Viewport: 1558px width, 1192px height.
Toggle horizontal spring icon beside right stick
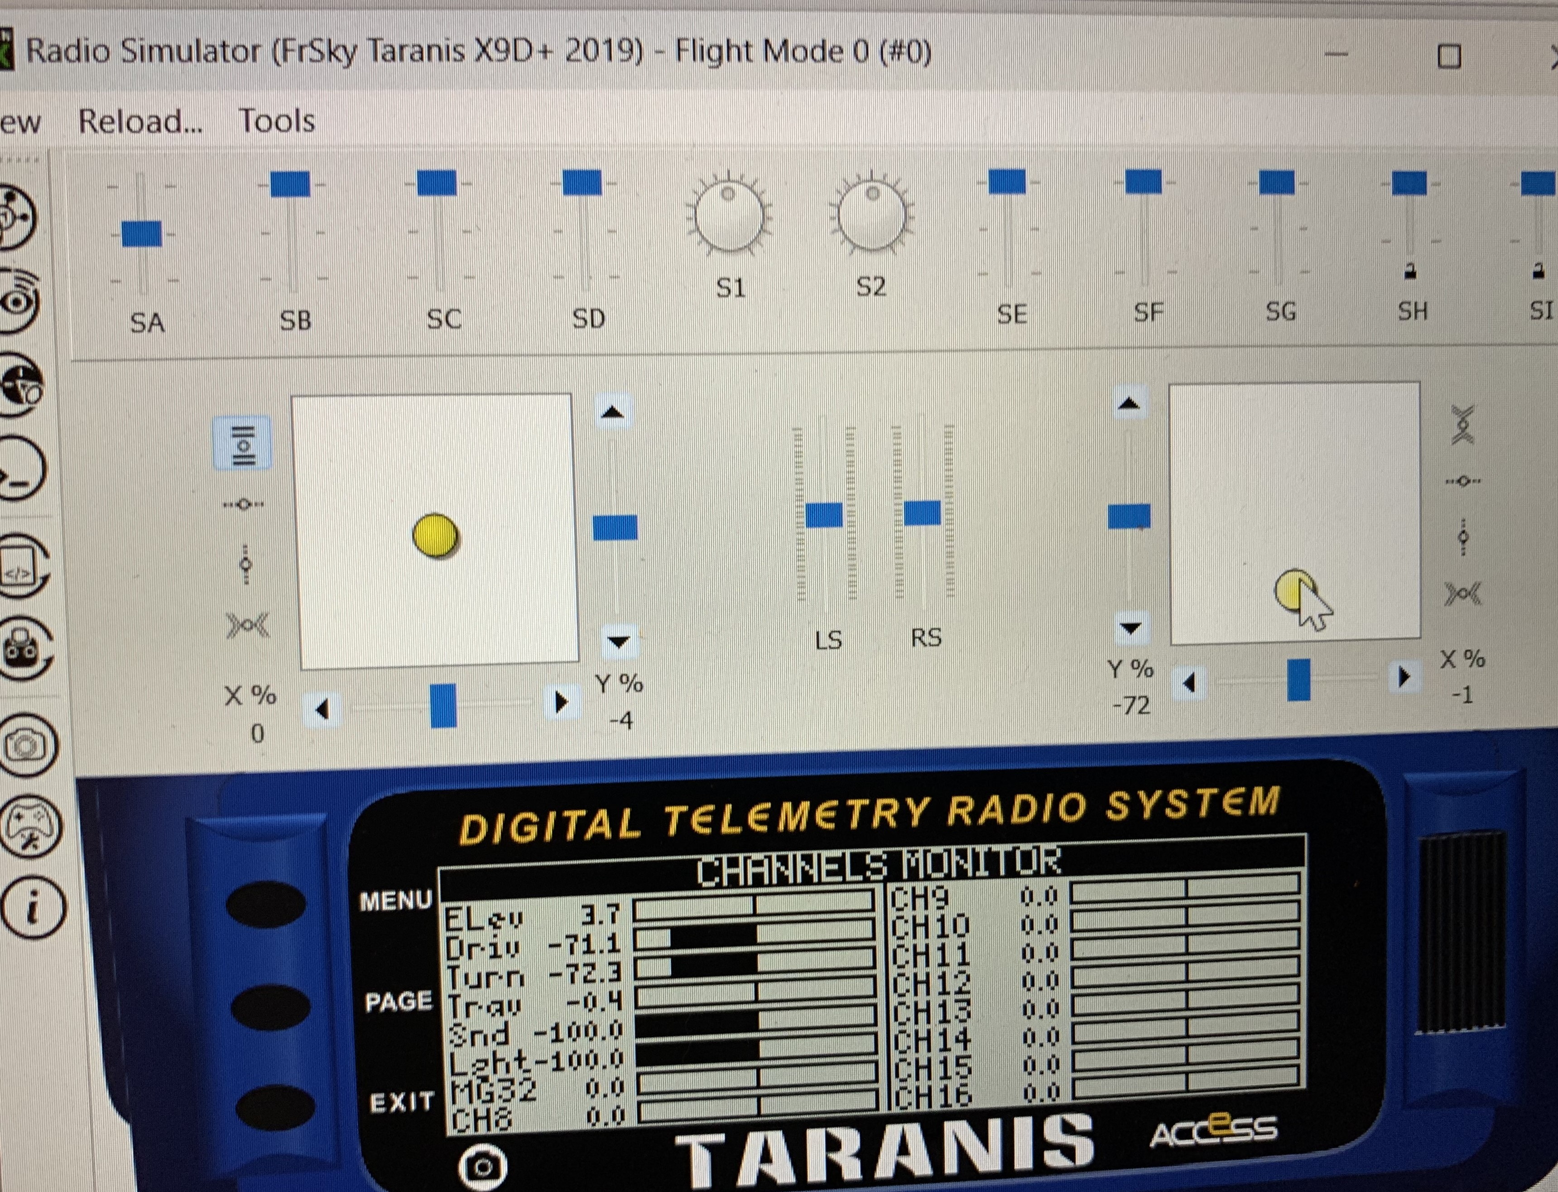point(1463,593)
